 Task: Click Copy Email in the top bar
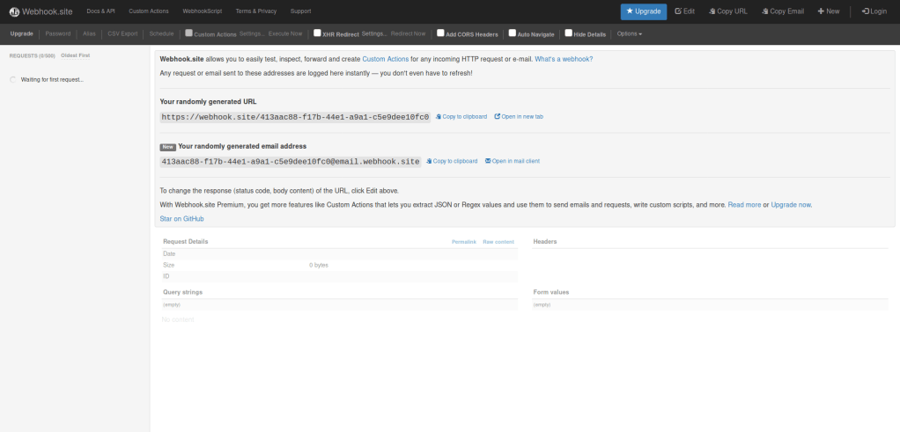pyautogui.click(x=782, y=11)
